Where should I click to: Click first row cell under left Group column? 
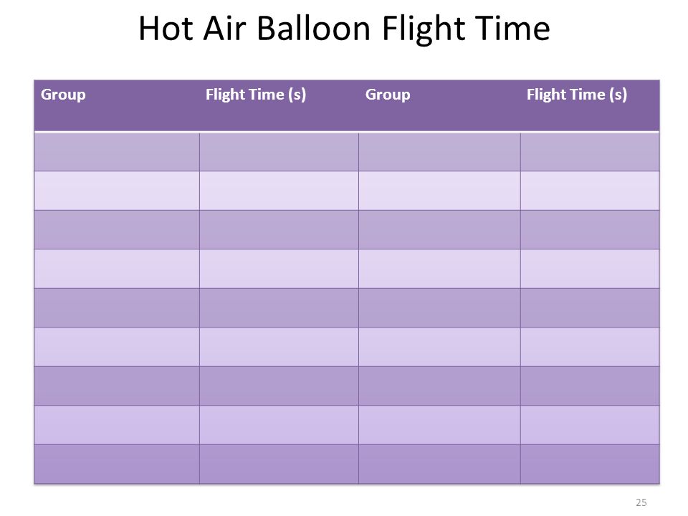[117, 152]
